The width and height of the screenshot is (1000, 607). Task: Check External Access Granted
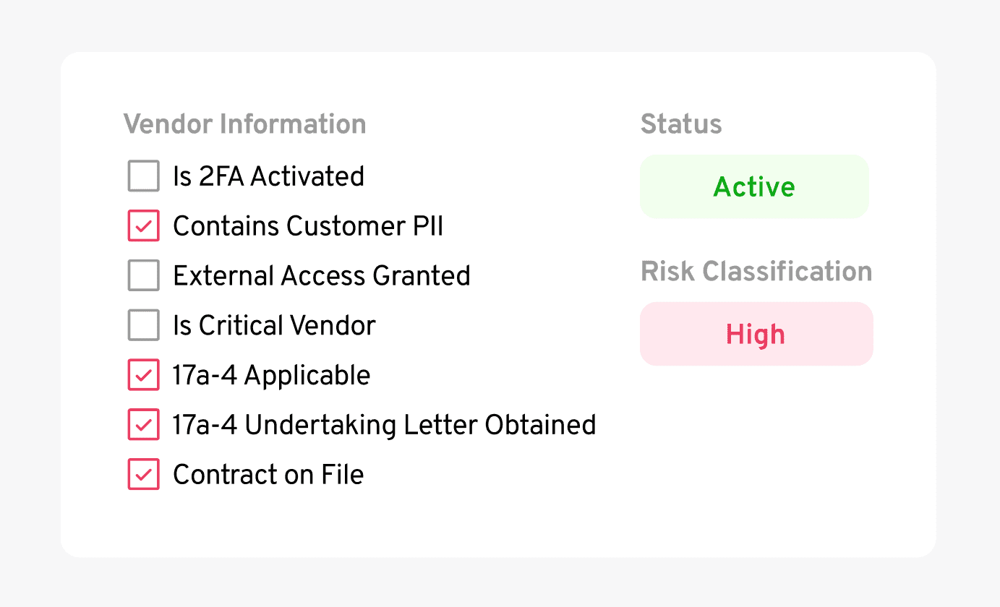pyautogui.click(x=143, y=275)
